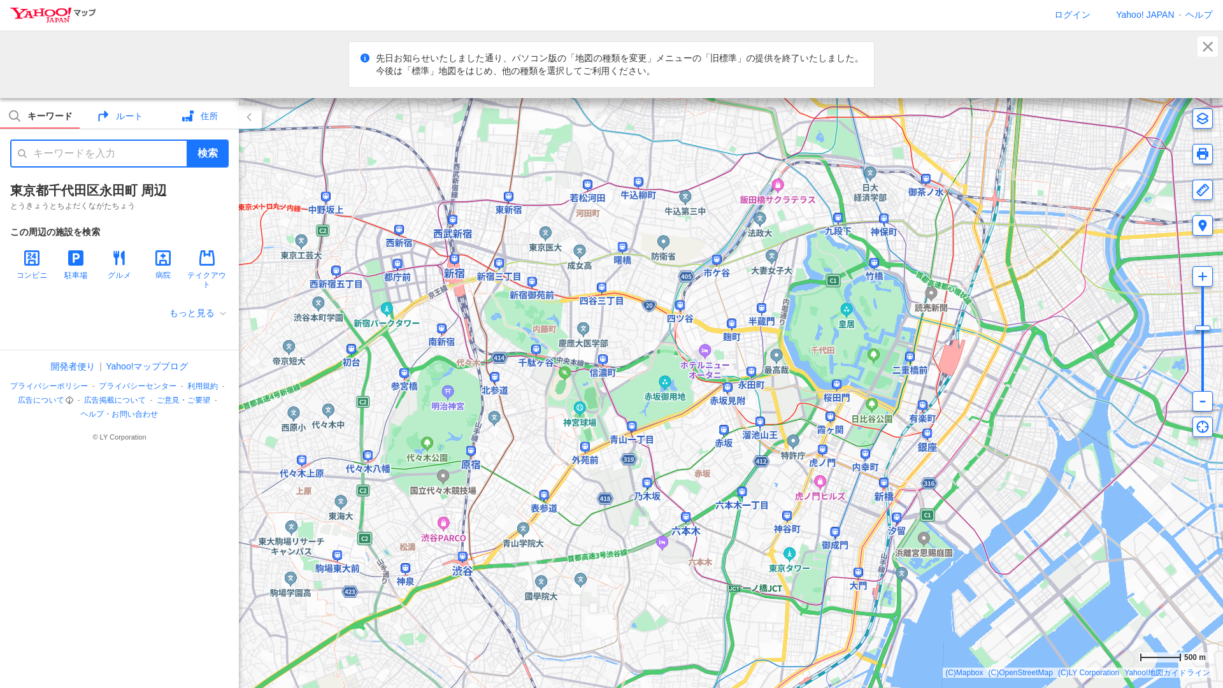Open the プライバシーセンター link
This screenshot has width=1223, height=688.
click(x=138, y=386)
